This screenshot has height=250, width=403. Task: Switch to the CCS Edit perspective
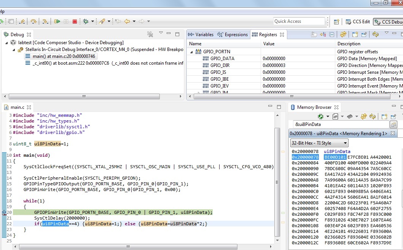[357, 22]
